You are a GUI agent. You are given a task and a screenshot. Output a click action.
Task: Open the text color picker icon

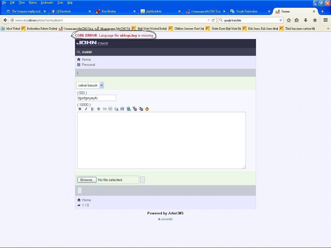[135, 109]
